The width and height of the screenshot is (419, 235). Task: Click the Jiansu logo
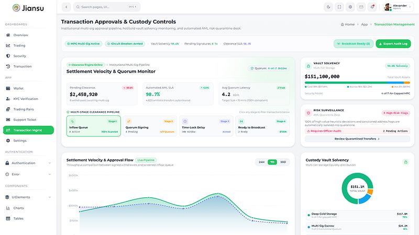coord(28,8)
